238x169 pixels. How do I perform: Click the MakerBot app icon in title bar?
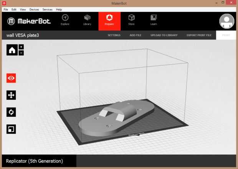tap(4, 3)
